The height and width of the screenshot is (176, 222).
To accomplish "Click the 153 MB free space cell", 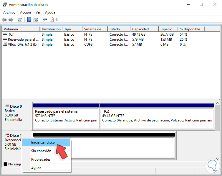I will coord(166,40).
